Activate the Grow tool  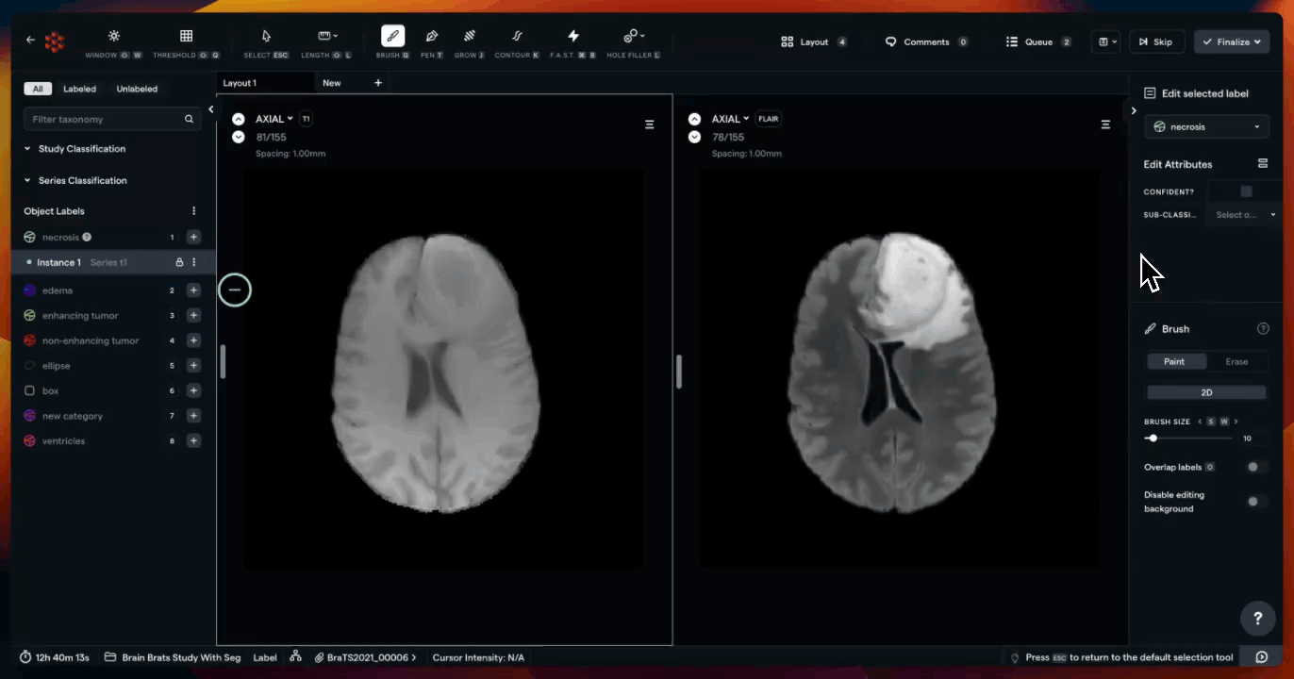[x=469, y=42]
